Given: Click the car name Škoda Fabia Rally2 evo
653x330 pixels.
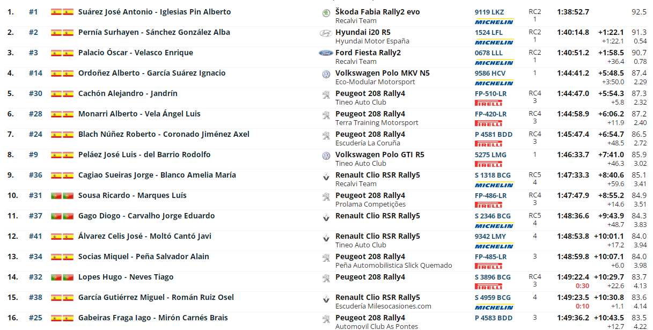Looking at the screenshot, I should coord(378,12).
